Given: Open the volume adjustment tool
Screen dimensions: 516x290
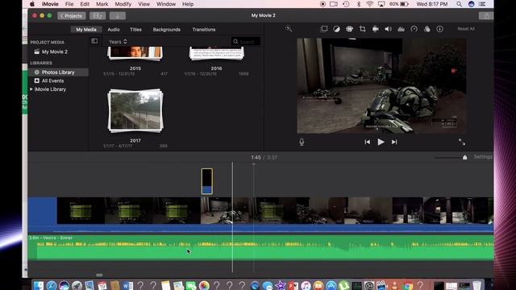Looking at the screenshot, I should 389,29.
